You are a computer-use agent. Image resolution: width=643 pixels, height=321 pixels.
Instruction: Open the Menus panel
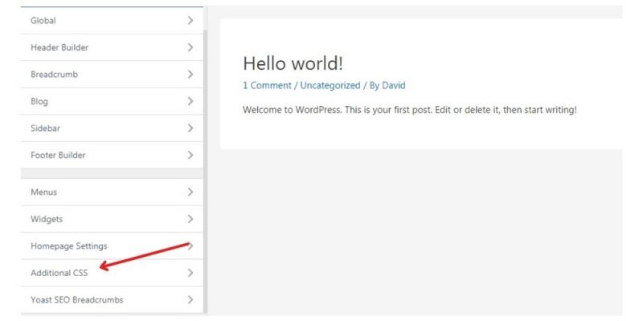pyautogui.click(x=112, y=192)
